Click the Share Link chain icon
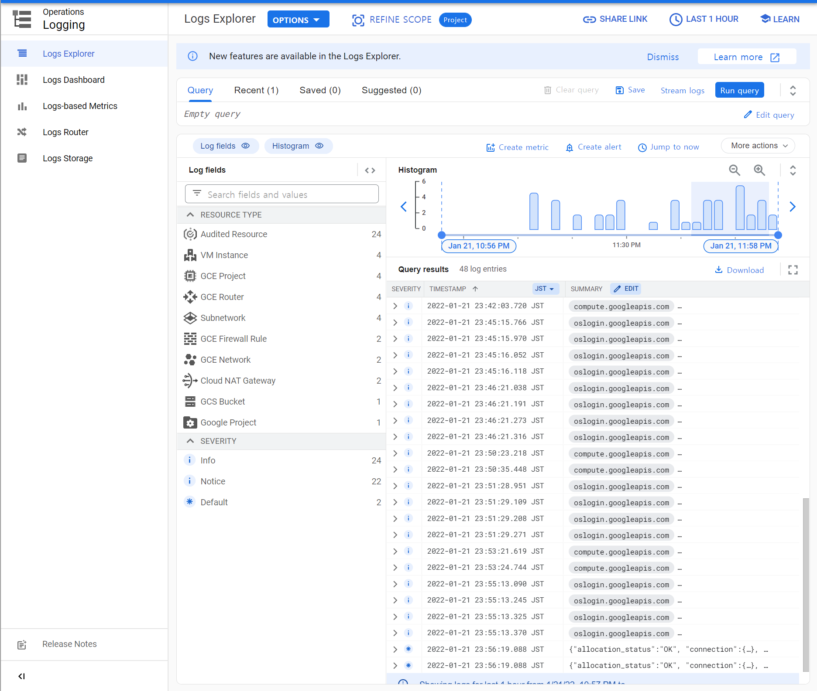This screenshot has height=691, width=817. point(589,20)
